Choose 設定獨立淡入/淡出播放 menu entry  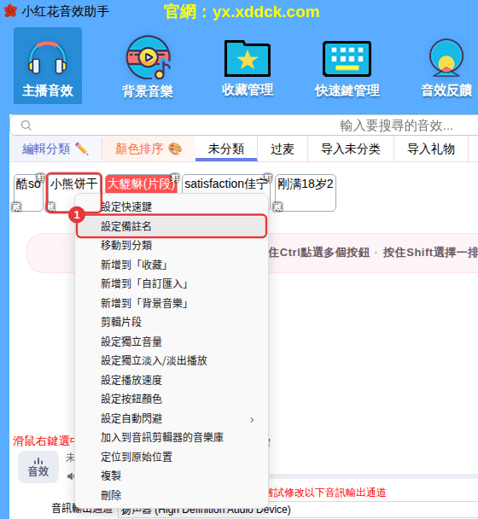point(172,360)
